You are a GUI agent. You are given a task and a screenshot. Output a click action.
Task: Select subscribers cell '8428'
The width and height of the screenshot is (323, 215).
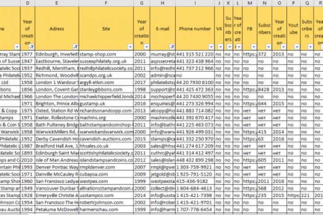click(265, 90)
